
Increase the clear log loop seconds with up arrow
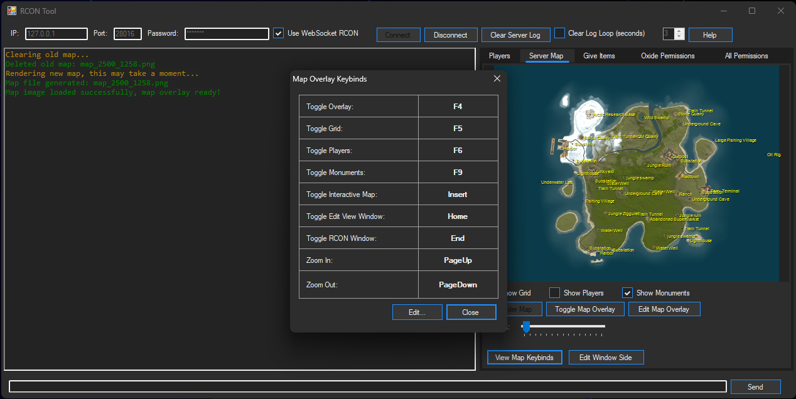coord(680,31)
